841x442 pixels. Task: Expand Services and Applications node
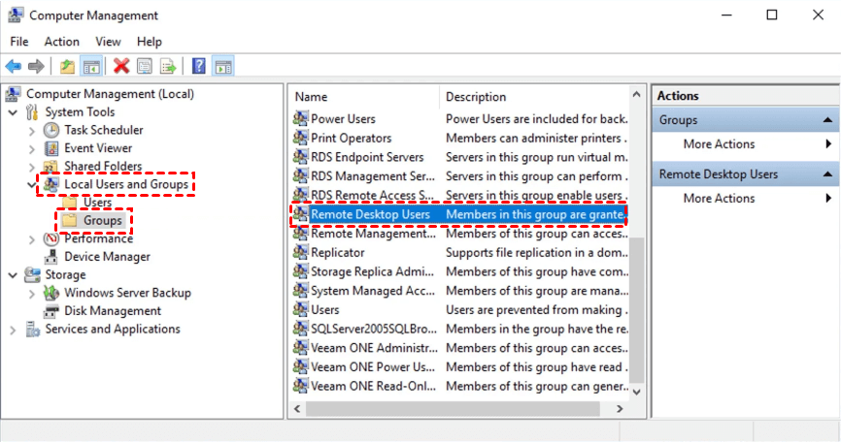coord(13,330)
